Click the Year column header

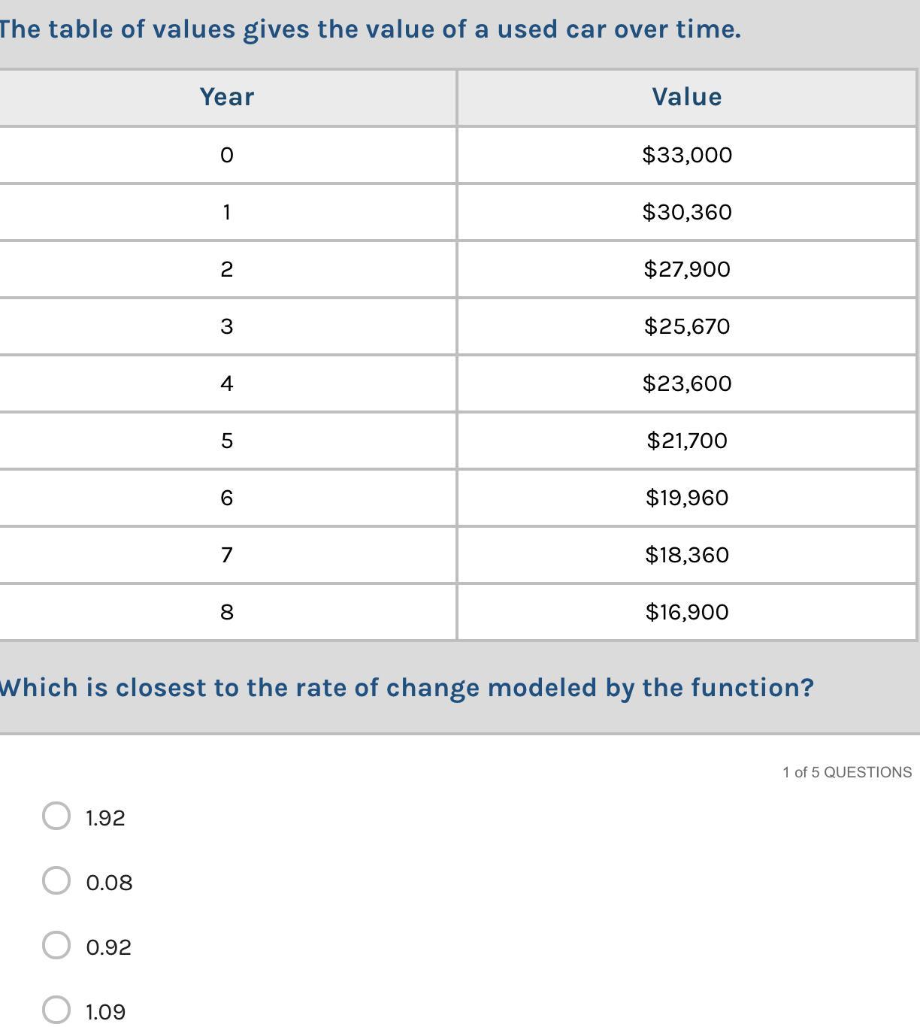227,97
